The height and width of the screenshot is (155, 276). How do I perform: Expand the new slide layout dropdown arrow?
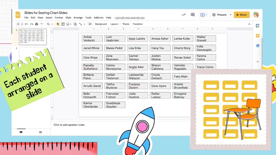[x=22, y=24]
